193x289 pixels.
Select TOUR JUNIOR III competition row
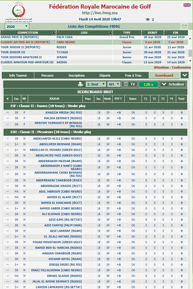tap(94, 52)
